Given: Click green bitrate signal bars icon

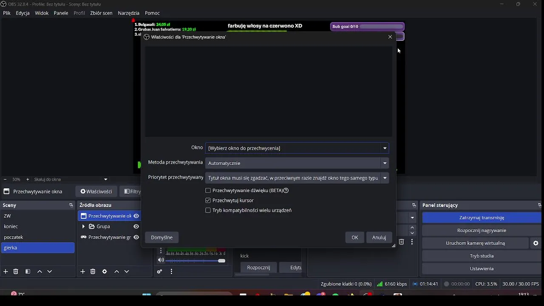Looking at the screenshot, I should pyautogui.click(x=380, y=284).
